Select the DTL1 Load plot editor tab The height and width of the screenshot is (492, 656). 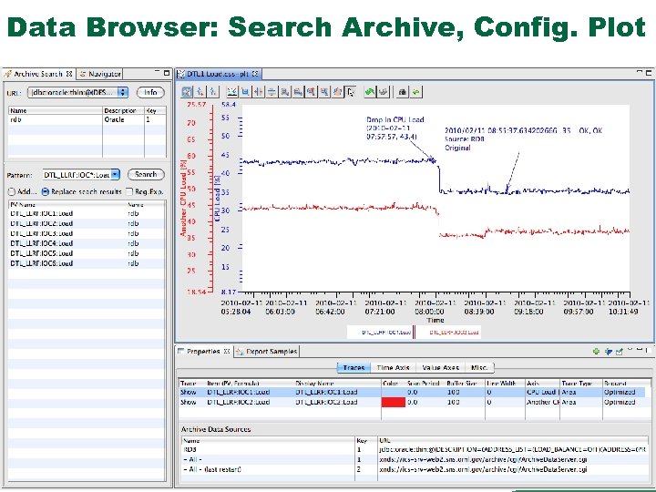pyautogui.click(x=218, y=74)
